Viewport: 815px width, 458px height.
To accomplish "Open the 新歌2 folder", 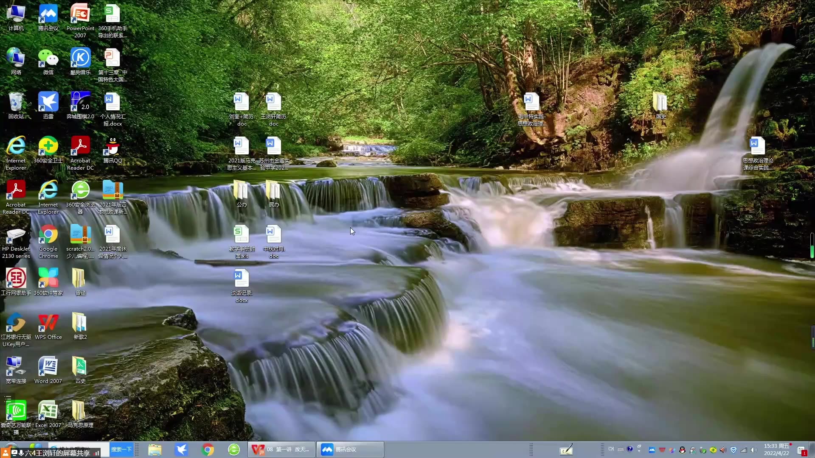I will point(80,327).
